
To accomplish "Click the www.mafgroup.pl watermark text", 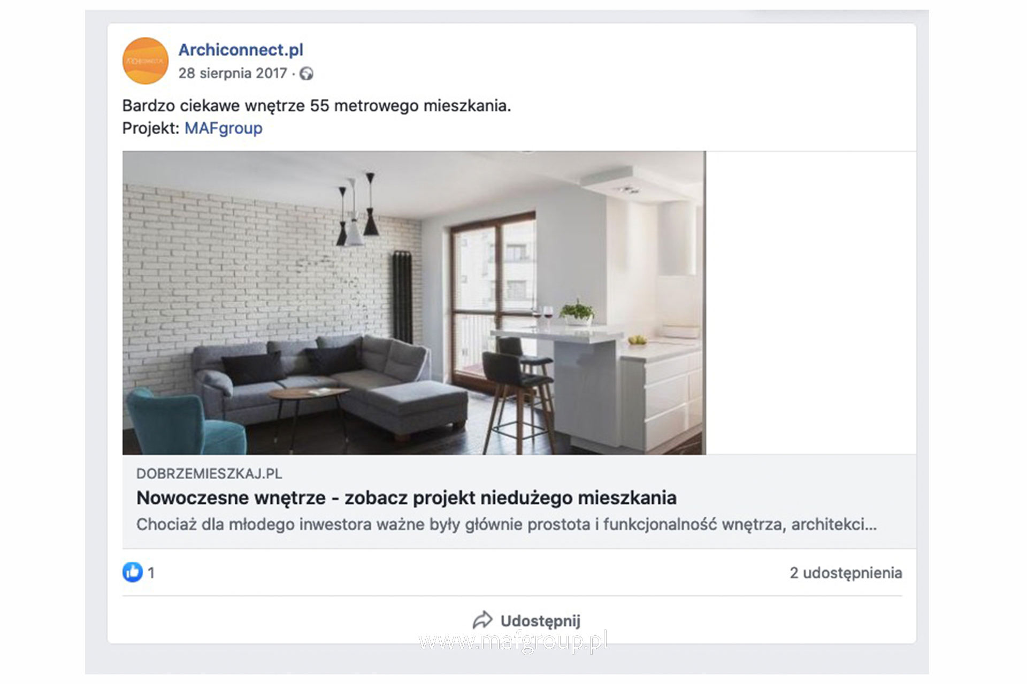I will pyautogui.click(x=513, y=641).
